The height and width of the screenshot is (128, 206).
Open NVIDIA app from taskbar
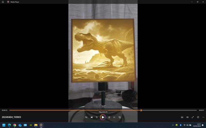tap(31, 125)
